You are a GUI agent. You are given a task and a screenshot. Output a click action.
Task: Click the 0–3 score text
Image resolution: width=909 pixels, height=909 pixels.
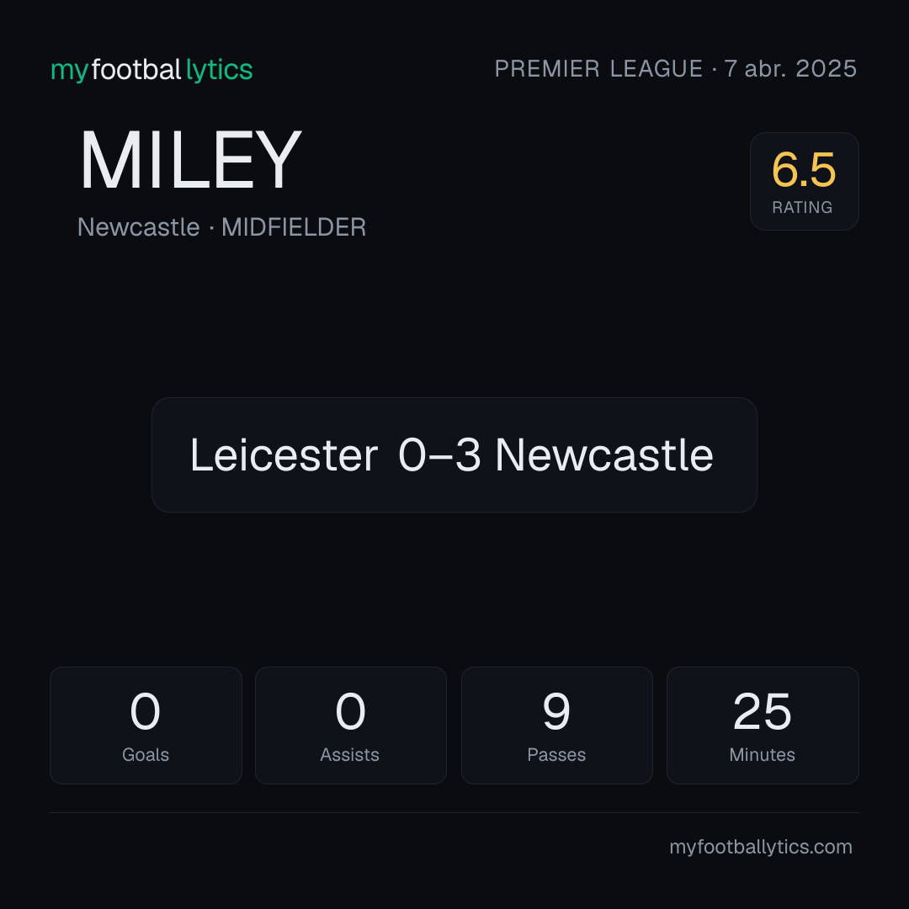tap(440, 455)
